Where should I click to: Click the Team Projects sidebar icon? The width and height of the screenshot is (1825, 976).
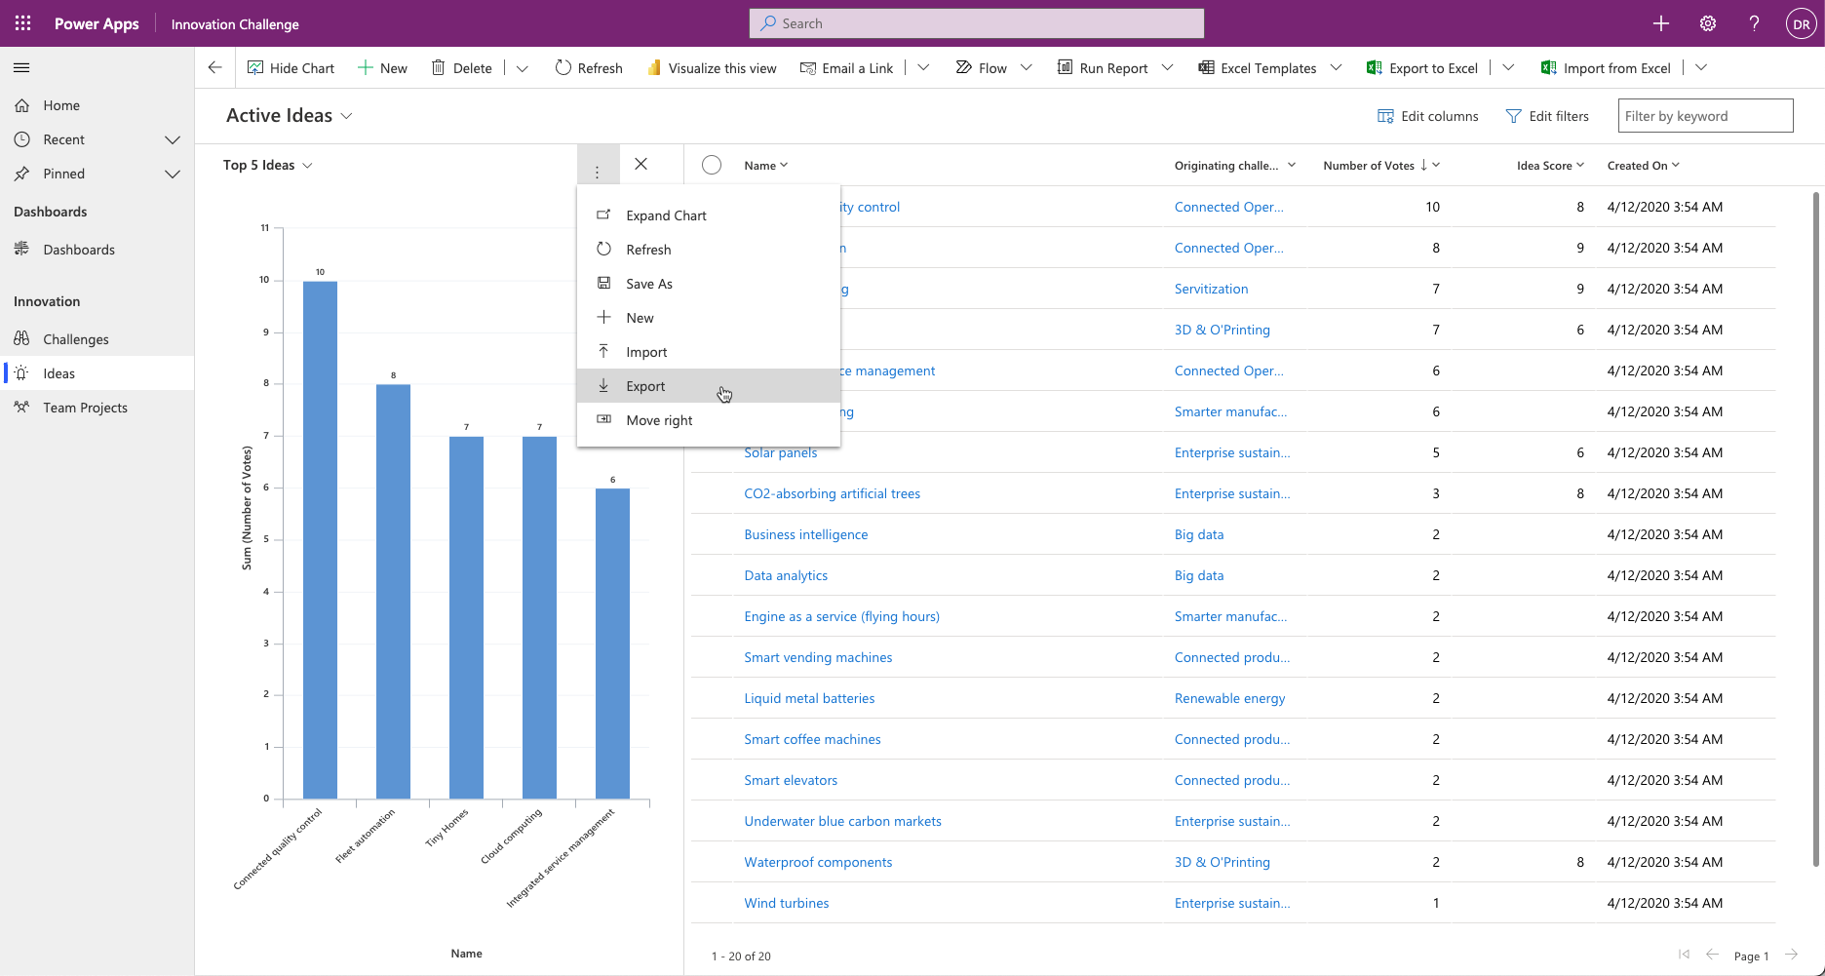[x=21, y=407]
